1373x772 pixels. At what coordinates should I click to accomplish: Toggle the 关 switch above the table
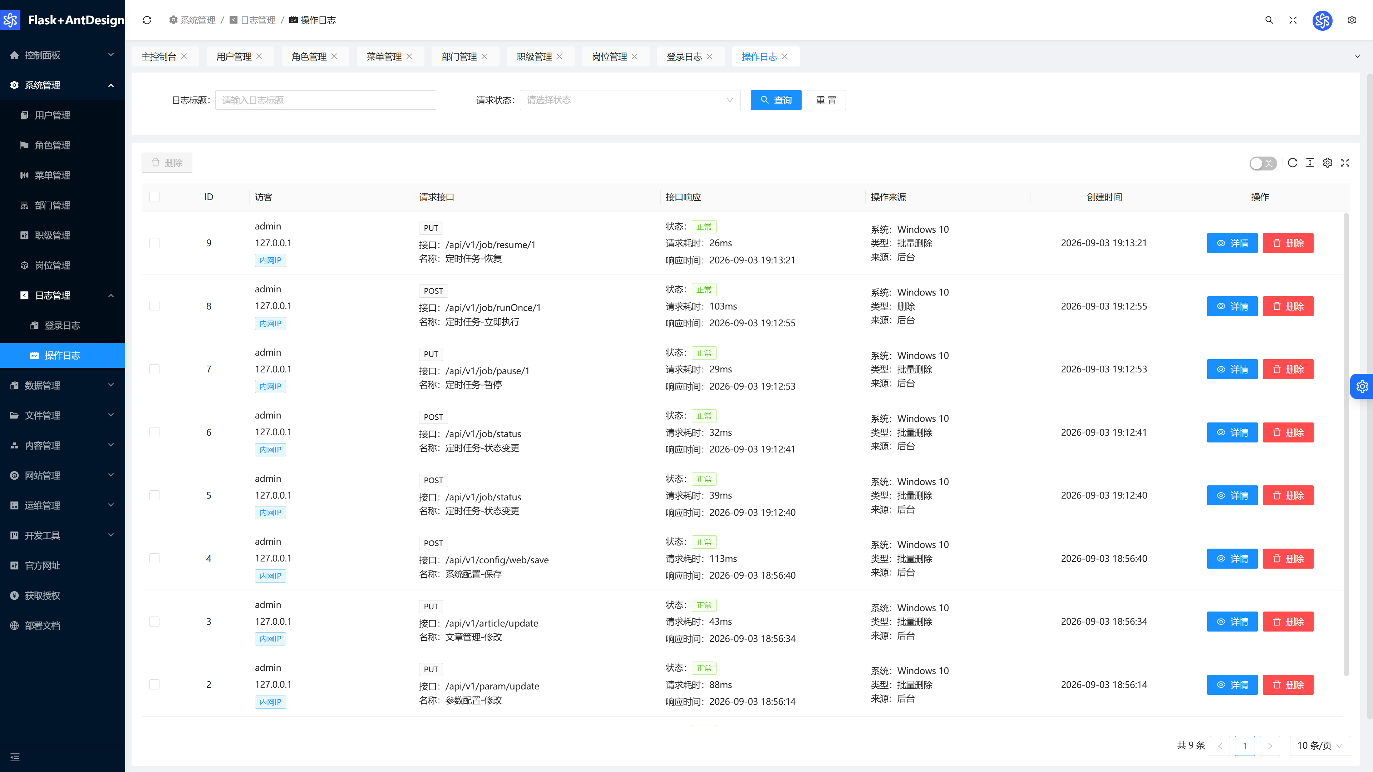1263,164
